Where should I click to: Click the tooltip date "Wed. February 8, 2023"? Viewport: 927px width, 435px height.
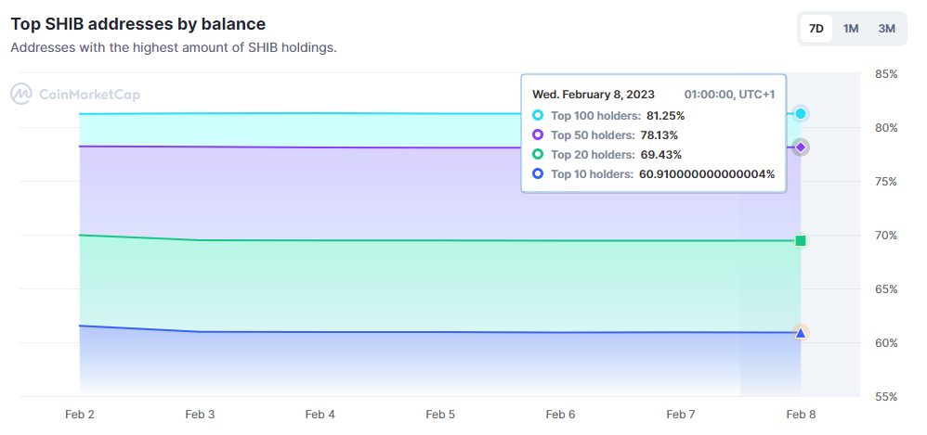pyautogui.click(x=594, y=95)
